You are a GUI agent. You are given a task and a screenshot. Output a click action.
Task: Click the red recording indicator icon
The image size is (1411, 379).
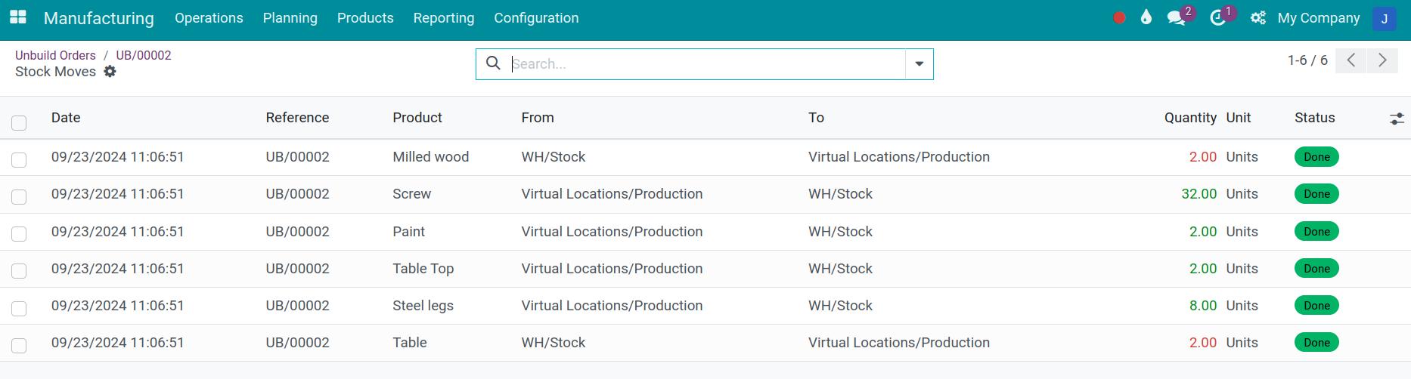tap(1119, 18)
